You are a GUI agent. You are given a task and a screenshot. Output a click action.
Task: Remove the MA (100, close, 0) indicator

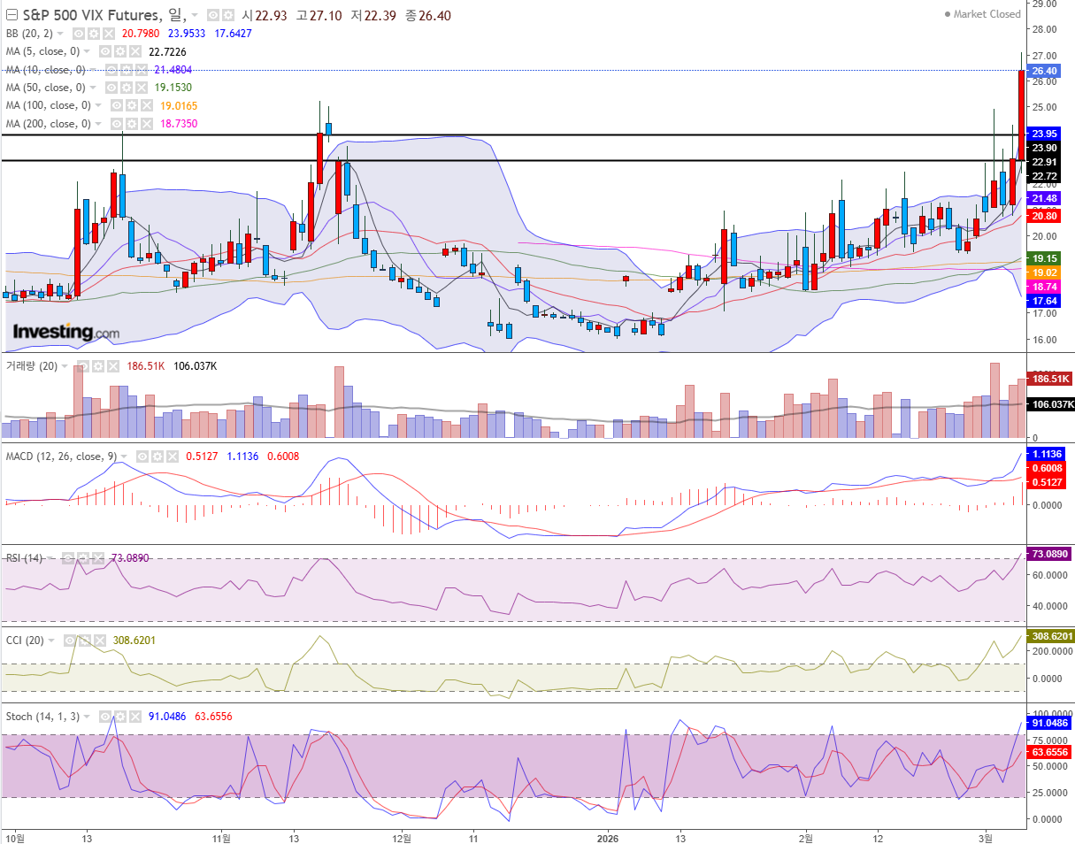pos(147,105)
